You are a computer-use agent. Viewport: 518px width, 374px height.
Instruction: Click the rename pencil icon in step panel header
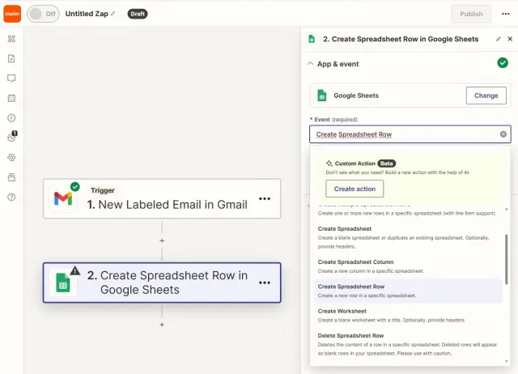pyautogui.click(x=499, y=39)
